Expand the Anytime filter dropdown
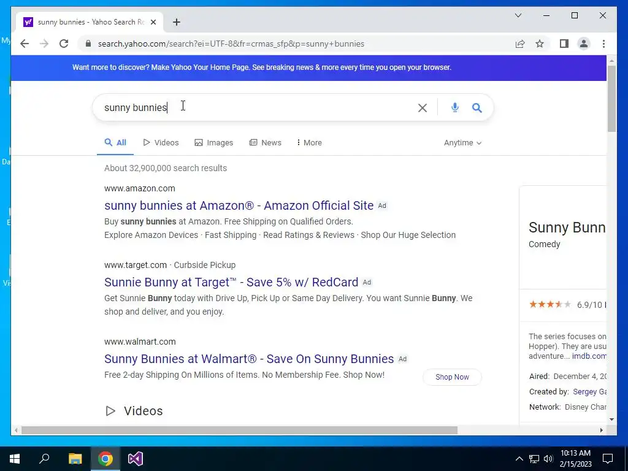The image size is (628, 471). coord(462,142)
